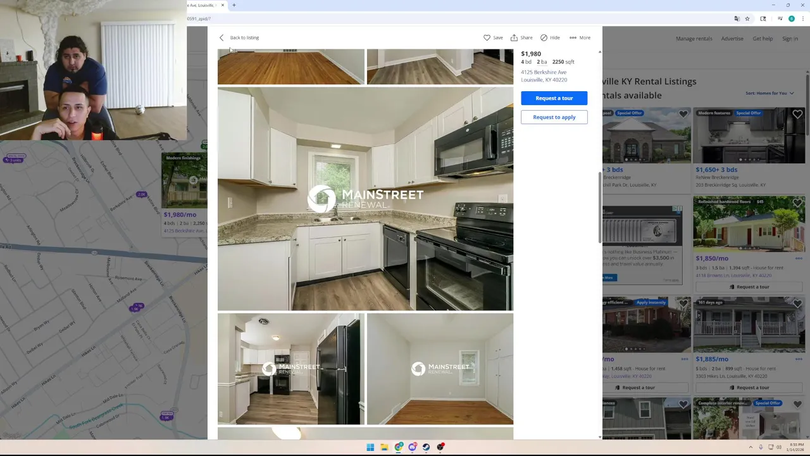The width and height of the screenshot is (810, 456).
Task: Open Manage rentals menu item
Action: coord(694,39)
